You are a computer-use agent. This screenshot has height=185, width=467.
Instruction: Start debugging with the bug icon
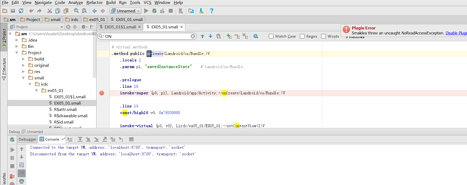point(155,11)
